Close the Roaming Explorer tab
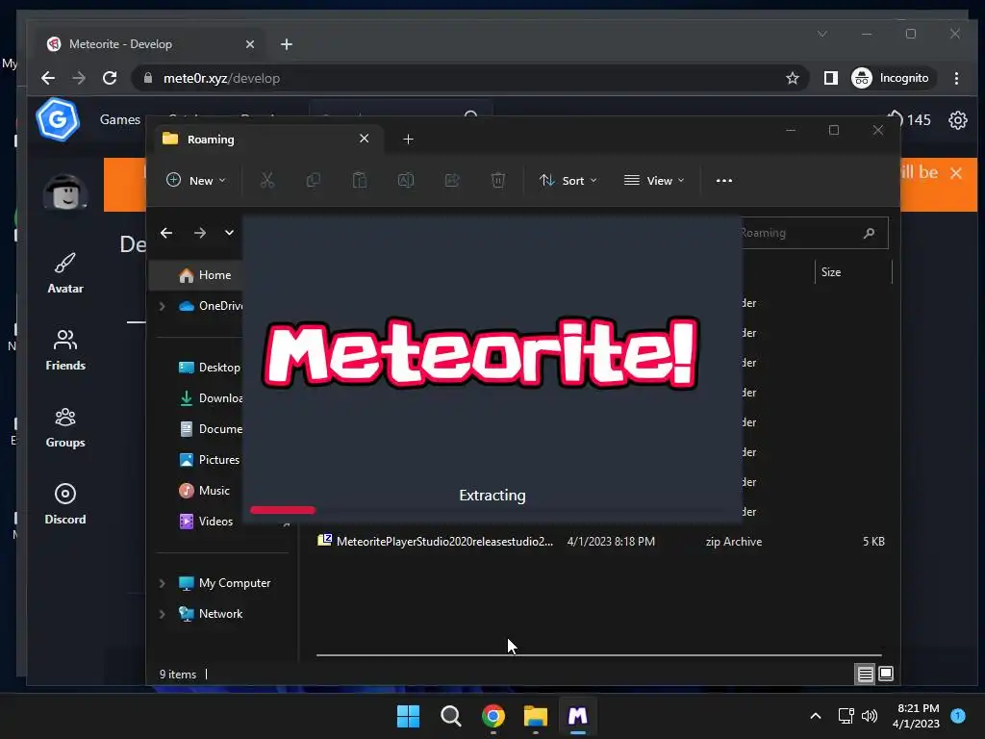 click(x=364, y=139)
